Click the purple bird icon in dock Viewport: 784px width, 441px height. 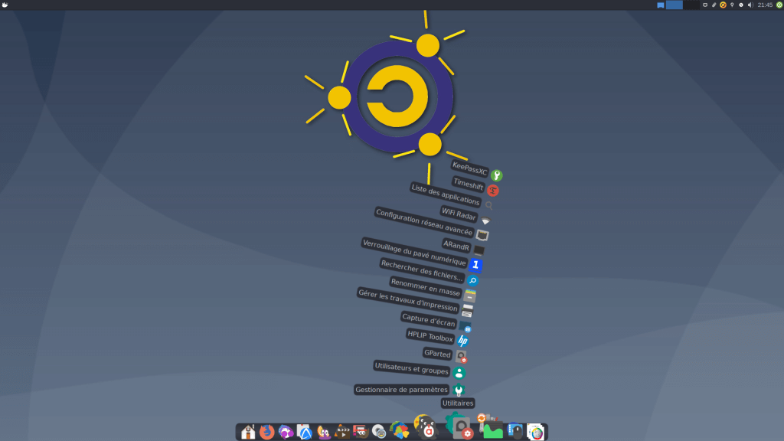coord(286,432)
